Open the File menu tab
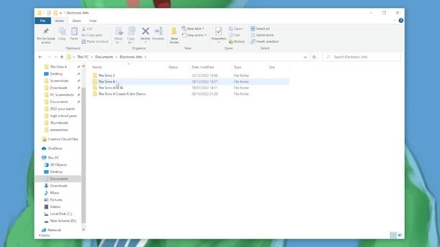The height and width of the screenshot is (247, 440). tap(43, 21)
